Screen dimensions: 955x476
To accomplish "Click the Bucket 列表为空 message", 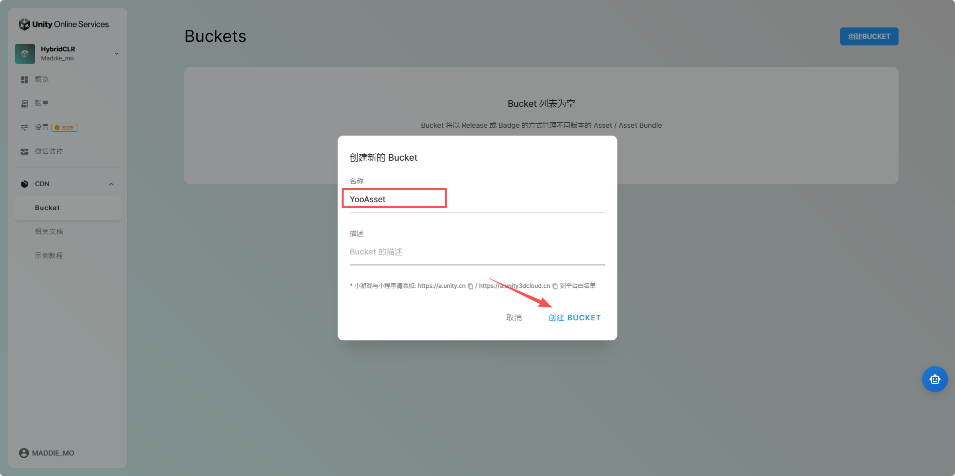I will click(x=541, y=104).
